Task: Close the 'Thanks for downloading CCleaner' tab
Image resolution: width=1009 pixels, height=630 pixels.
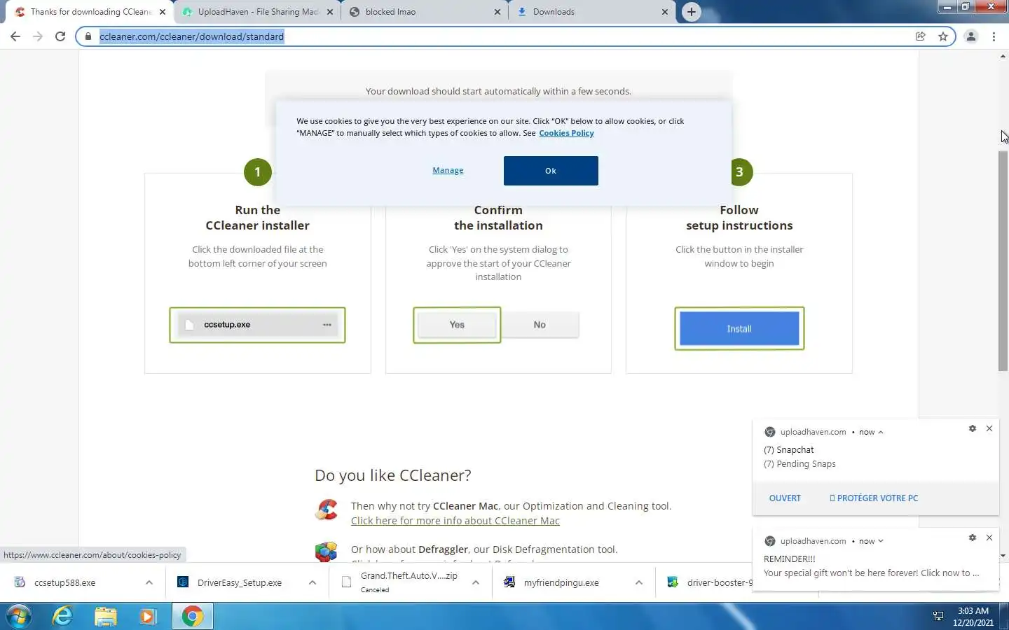Action: point(163,12)
